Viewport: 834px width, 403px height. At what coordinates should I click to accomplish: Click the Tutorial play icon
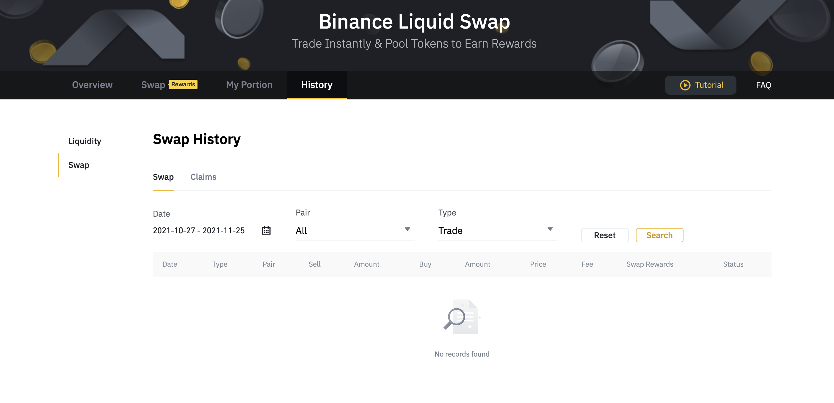click(685, 85)
